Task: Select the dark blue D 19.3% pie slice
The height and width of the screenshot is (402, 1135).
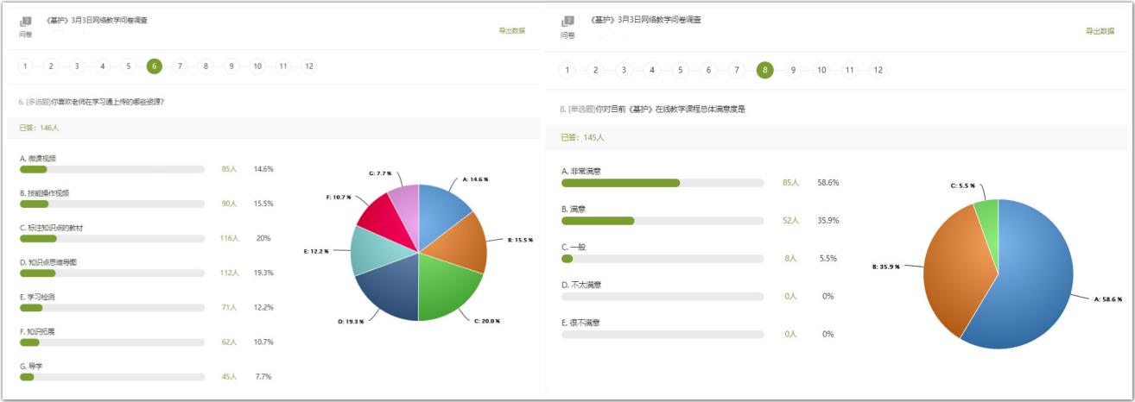Action: point(389,289)
